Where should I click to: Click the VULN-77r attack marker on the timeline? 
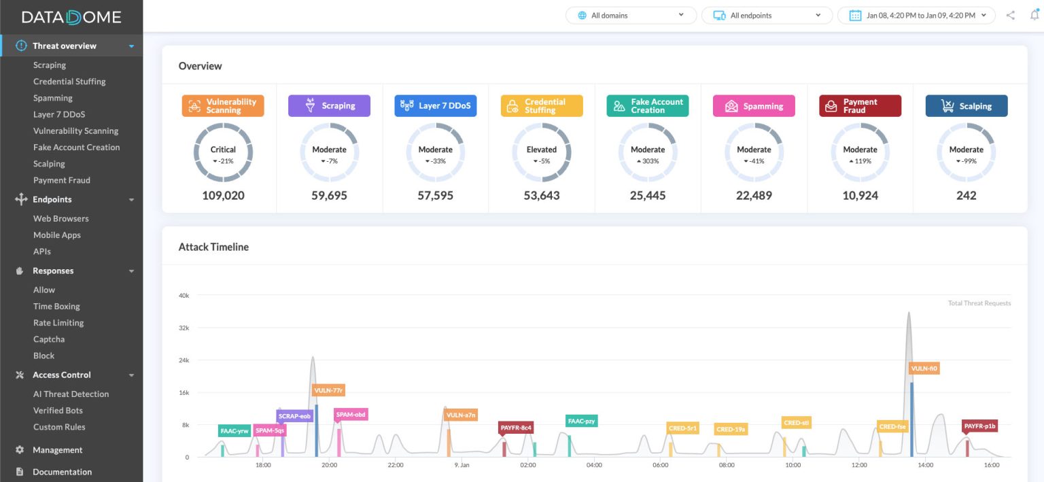point(328,390)
